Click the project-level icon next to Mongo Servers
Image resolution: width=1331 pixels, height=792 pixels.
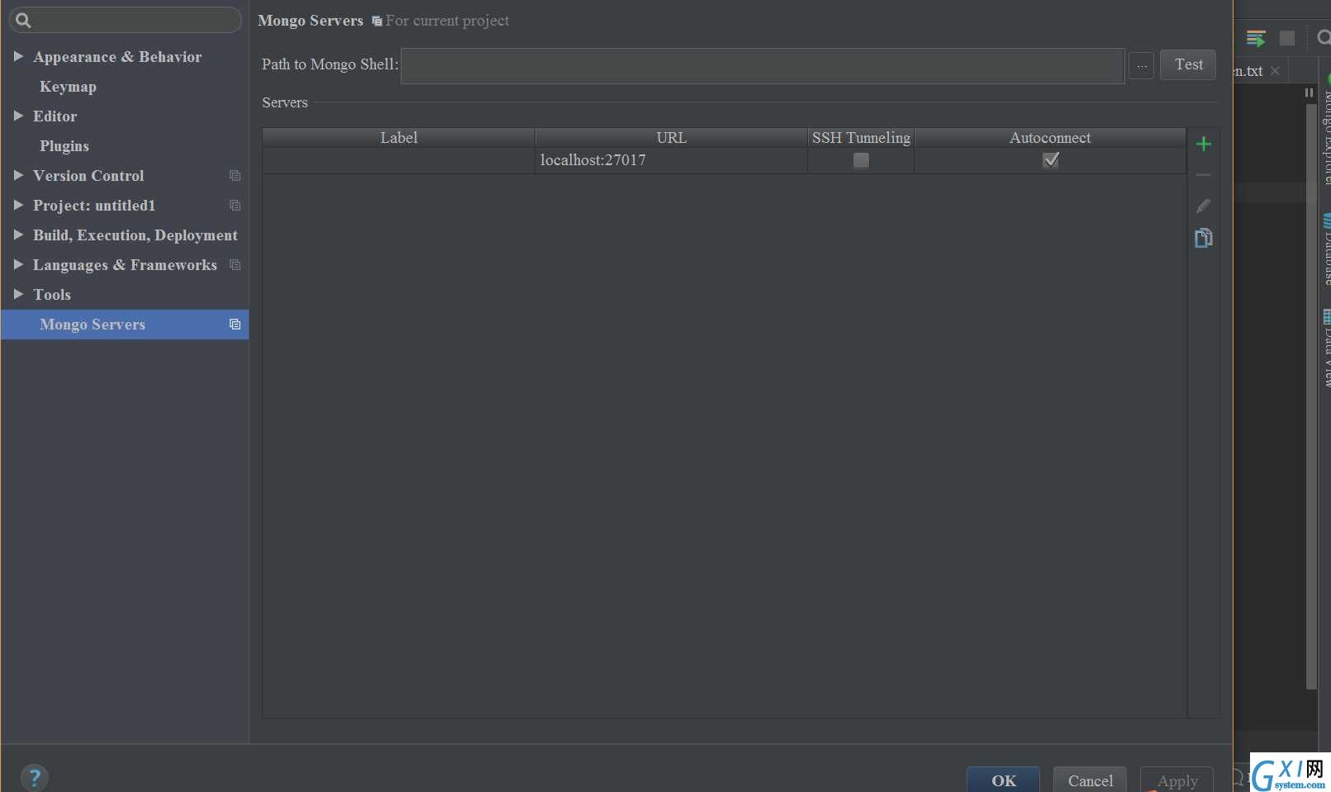pos(235,325)
